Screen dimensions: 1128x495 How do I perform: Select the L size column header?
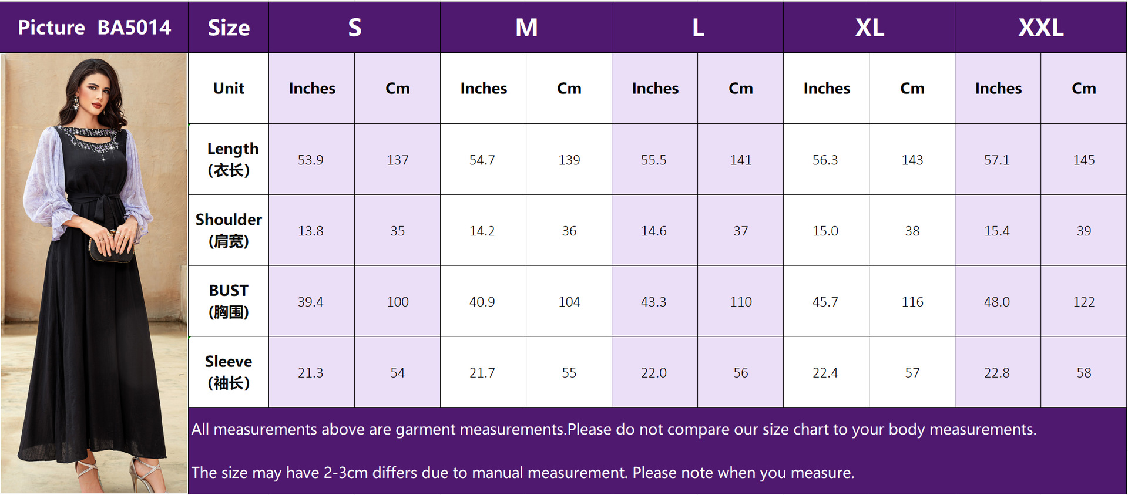click(x=697, y=28)
